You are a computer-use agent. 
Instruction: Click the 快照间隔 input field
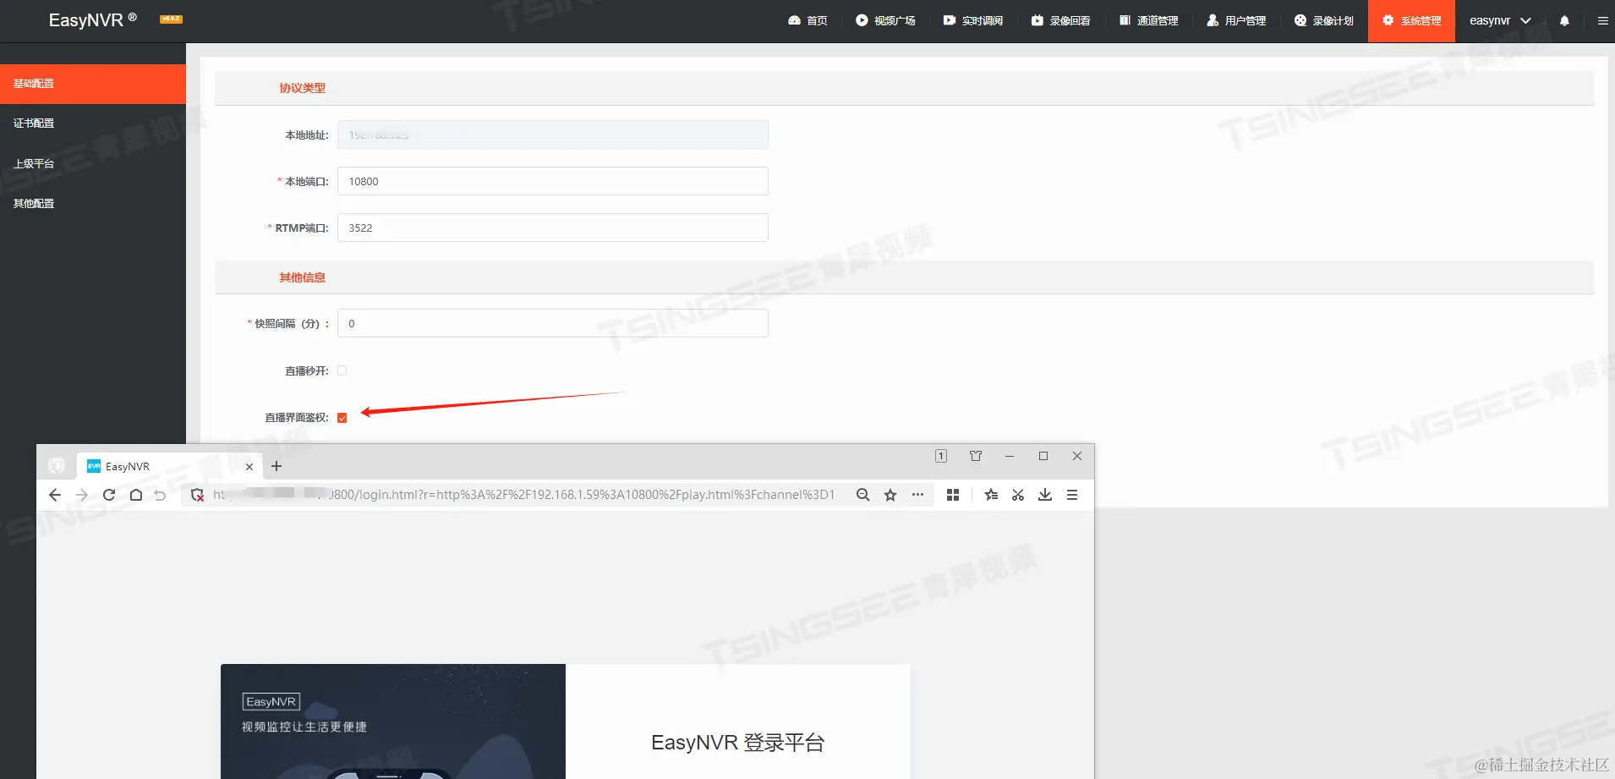click(553, 323)
